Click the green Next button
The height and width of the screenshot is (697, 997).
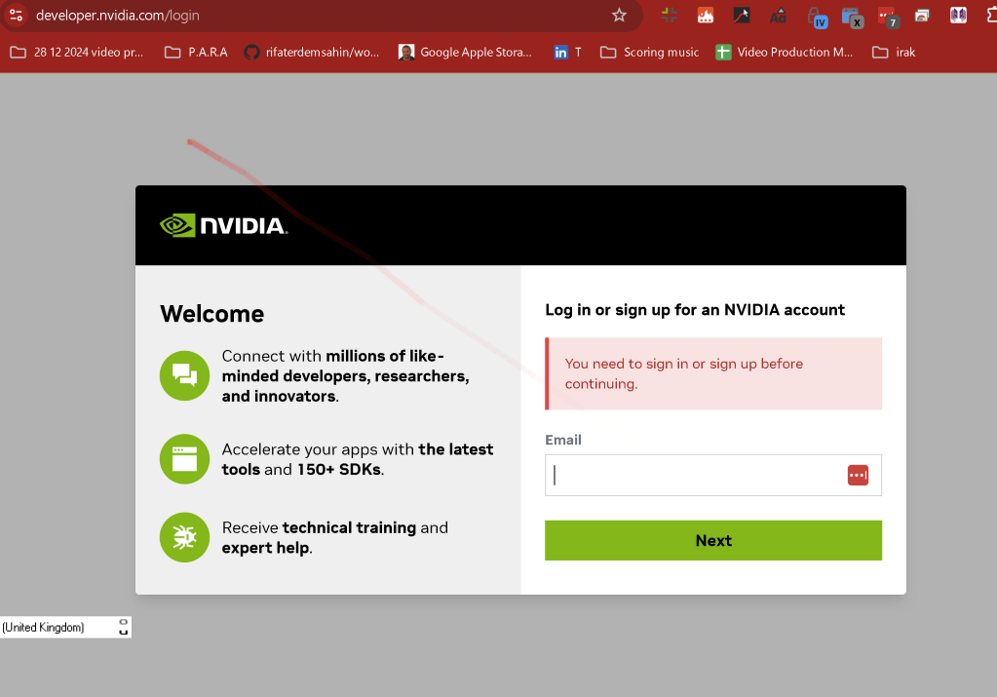click(x=713, y=541)
